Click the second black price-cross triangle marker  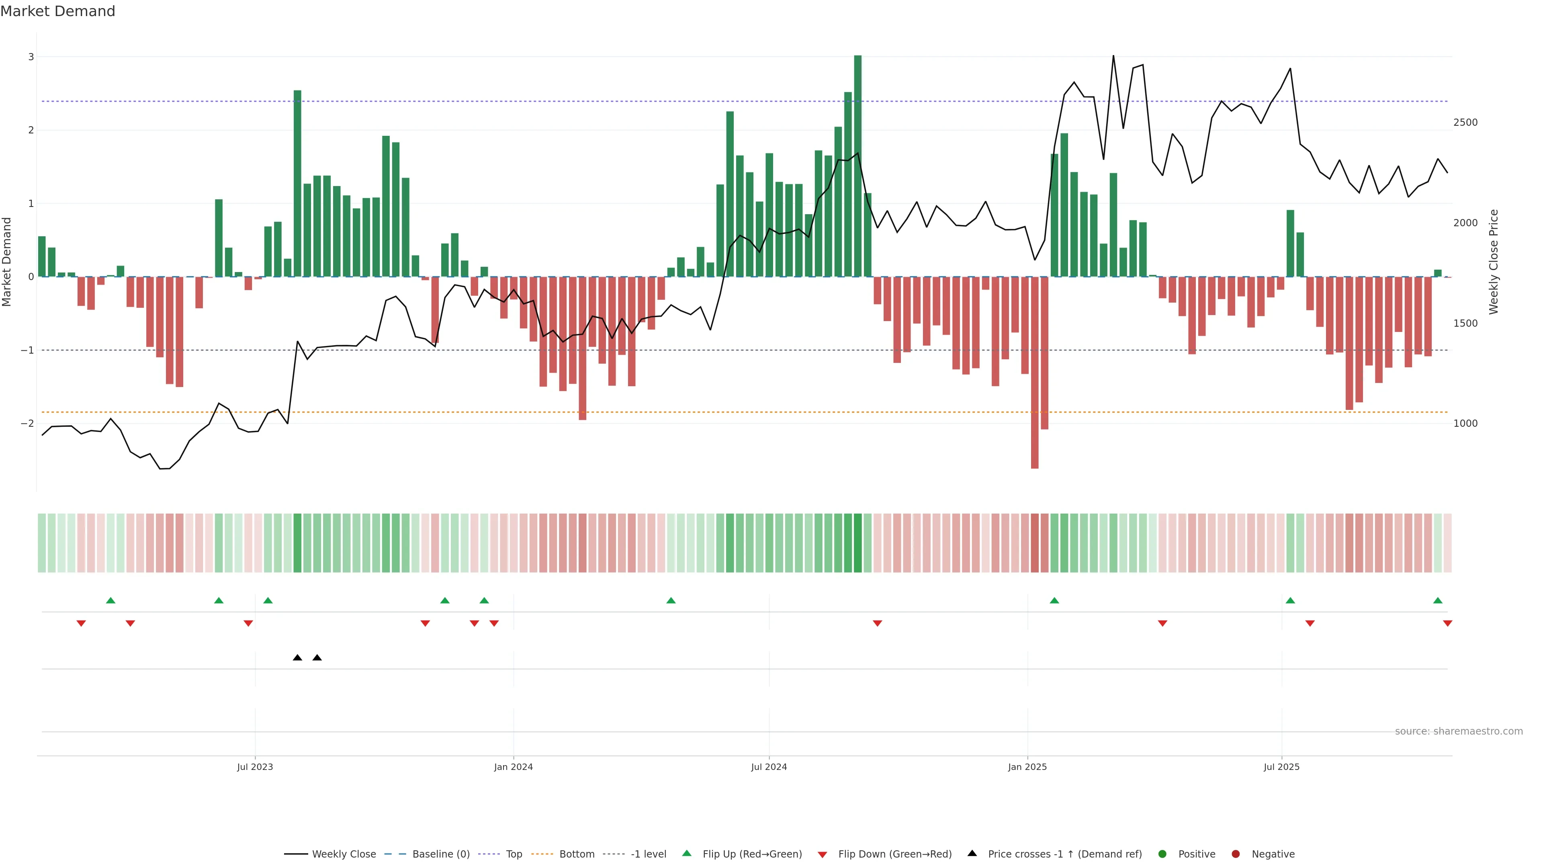click(317, 658)
